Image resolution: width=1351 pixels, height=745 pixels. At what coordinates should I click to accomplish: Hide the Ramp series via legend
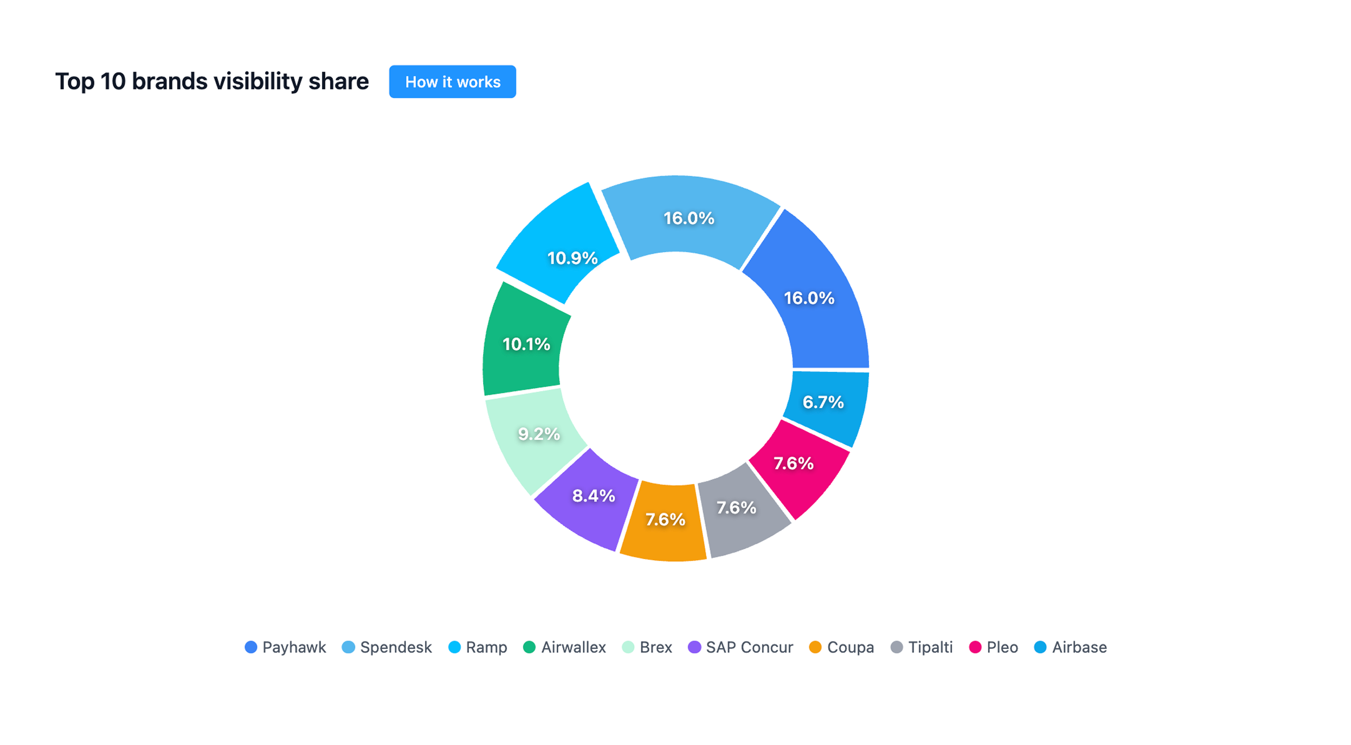pos(485,647)
